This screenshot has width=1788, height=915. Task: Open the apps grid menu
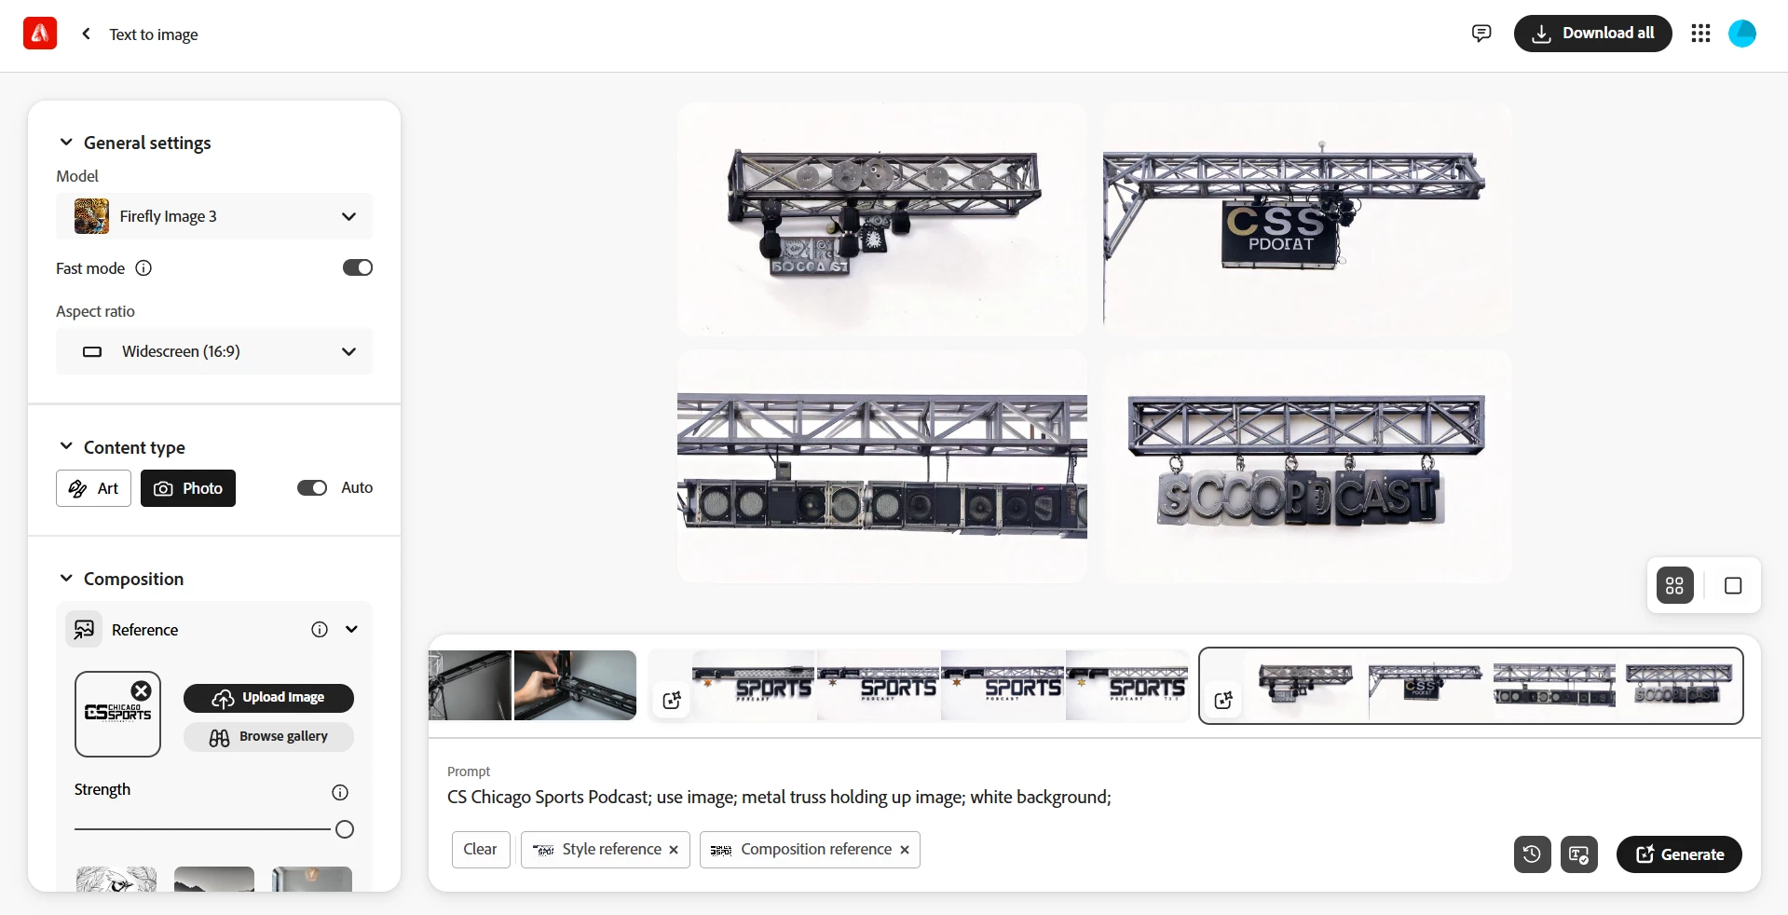[1700, 34]
